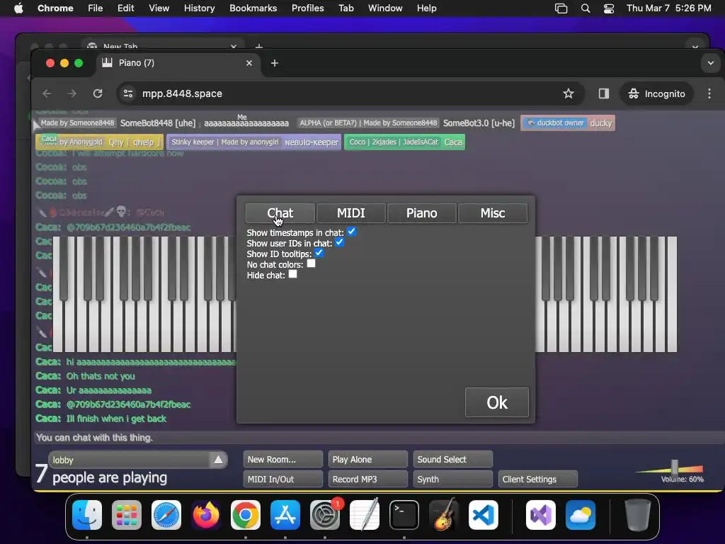Enable No chat colors option
Image resolution: width=725 pixels, height=544 pixels.
pyautogui.click(x=312, y=263)
